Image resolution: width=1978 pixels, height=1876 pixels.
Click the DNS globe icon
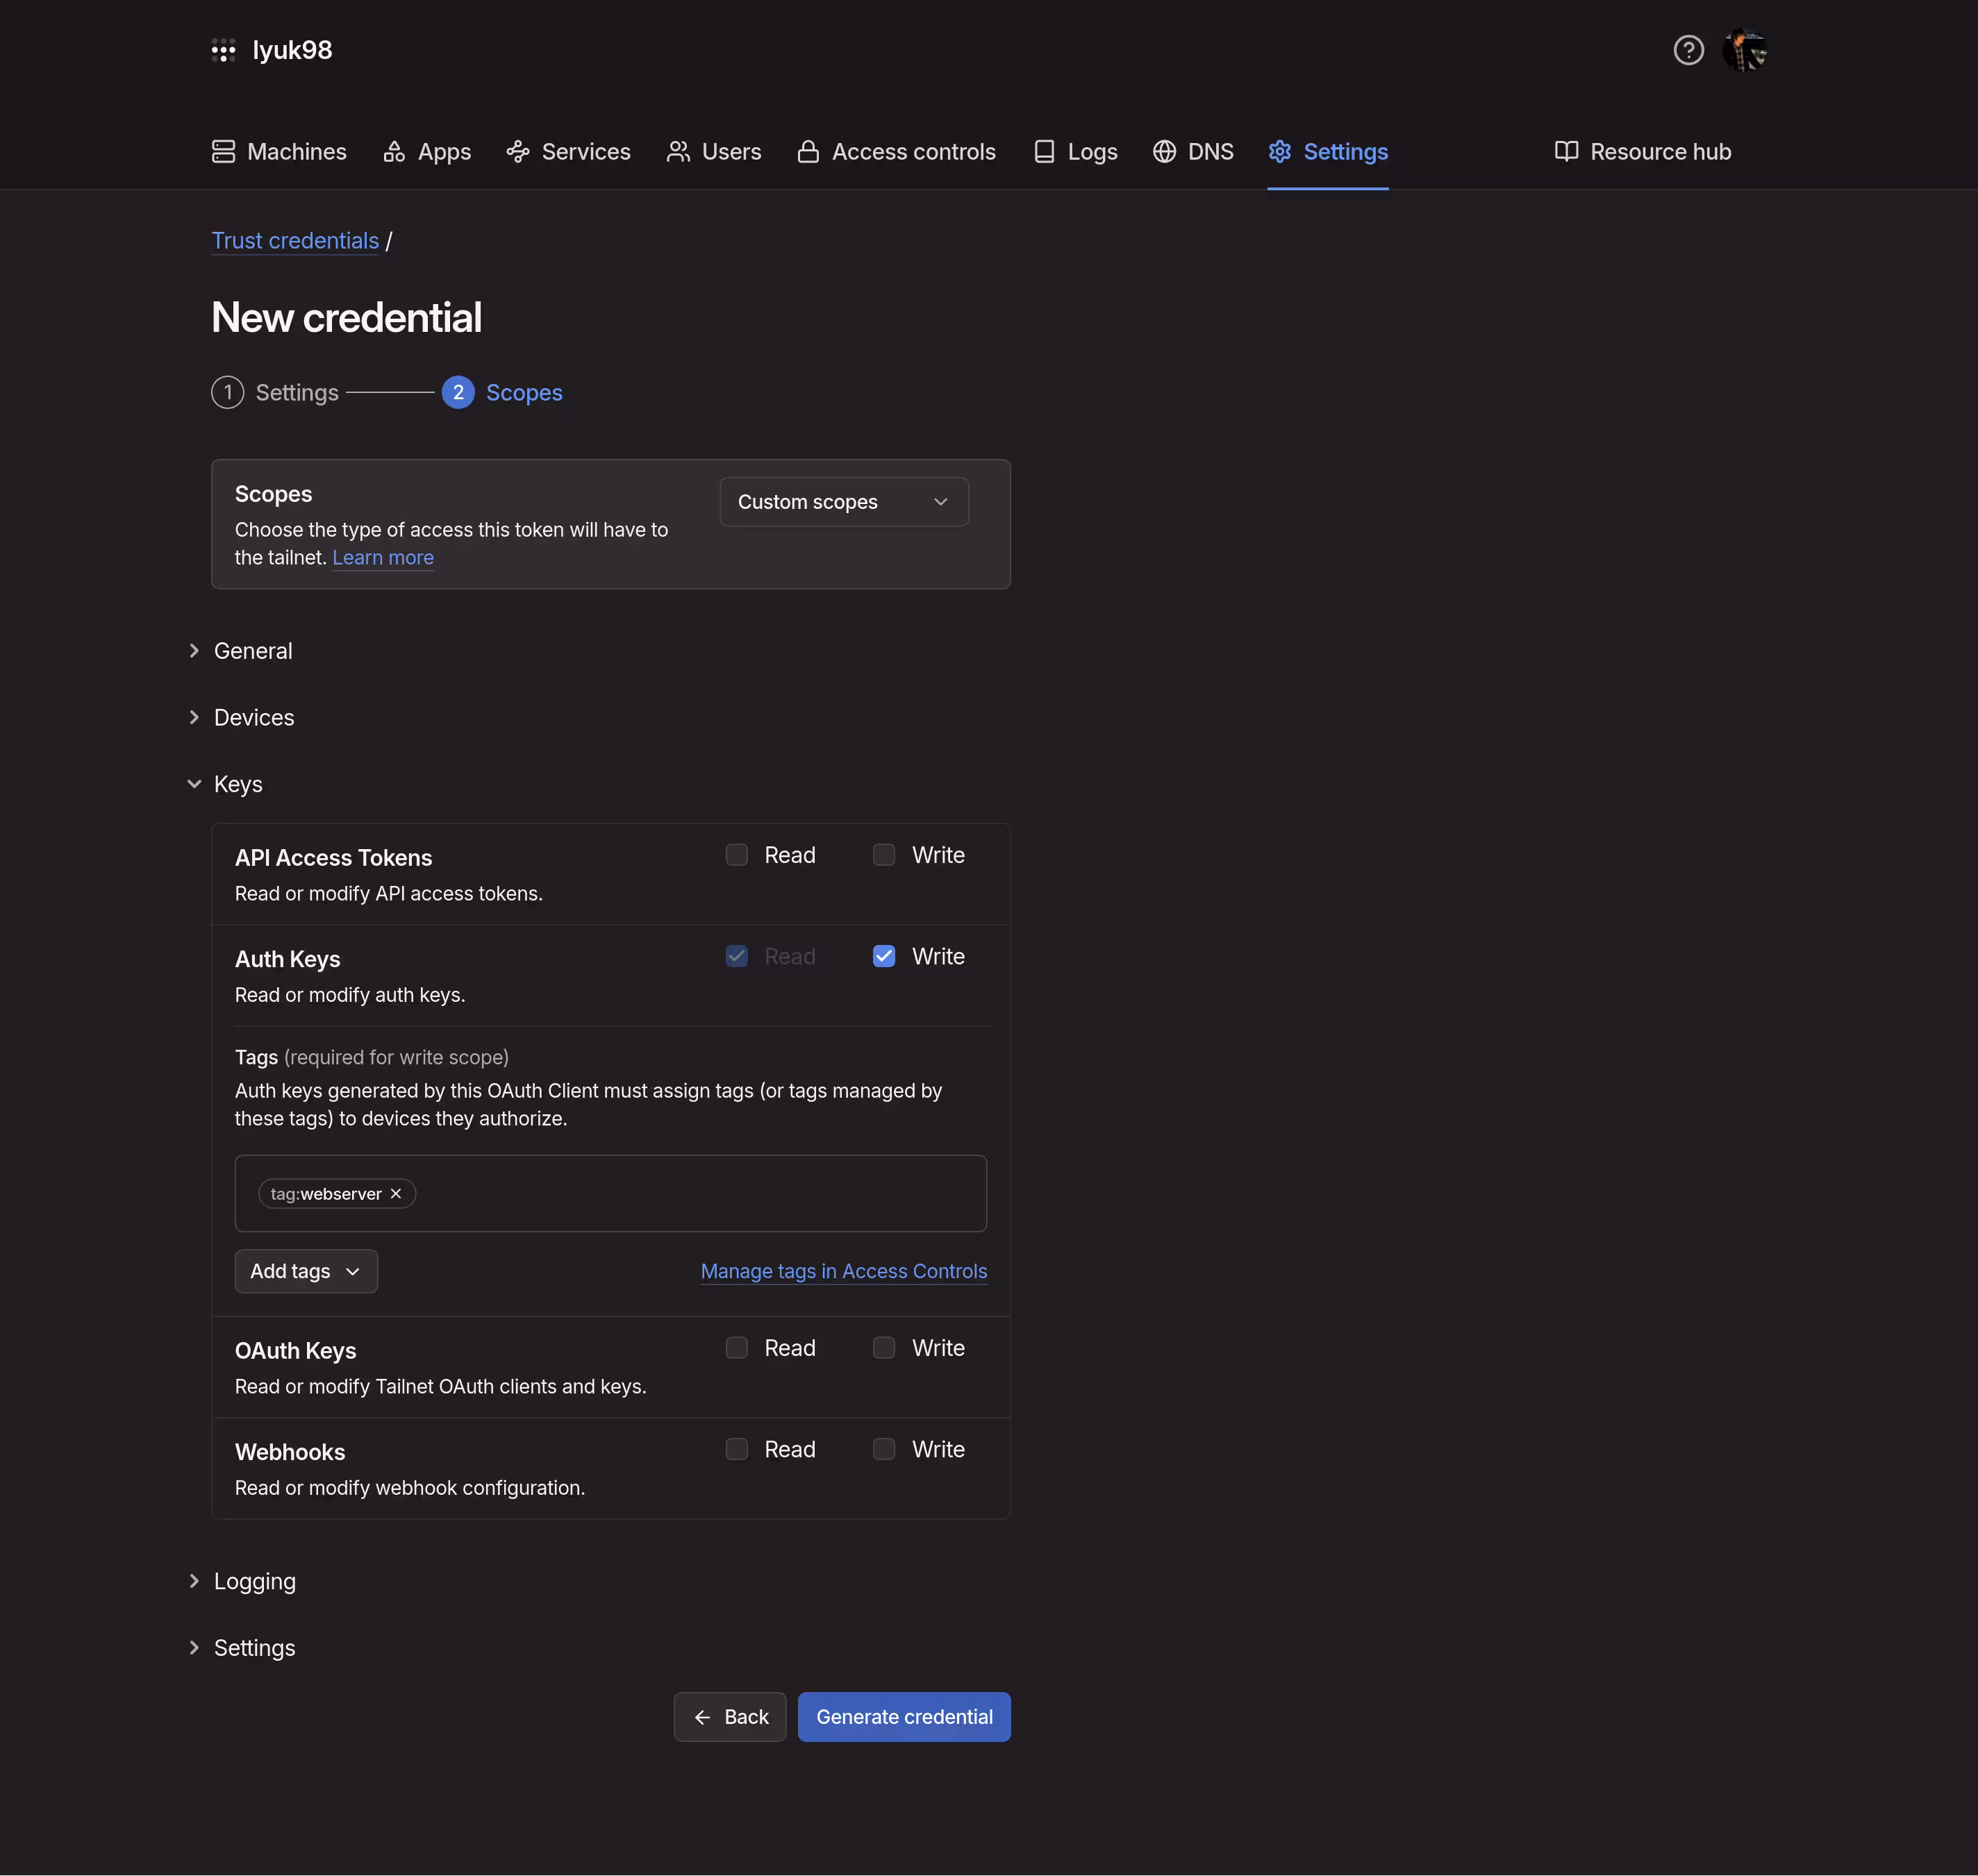[x=1163, y=152]
